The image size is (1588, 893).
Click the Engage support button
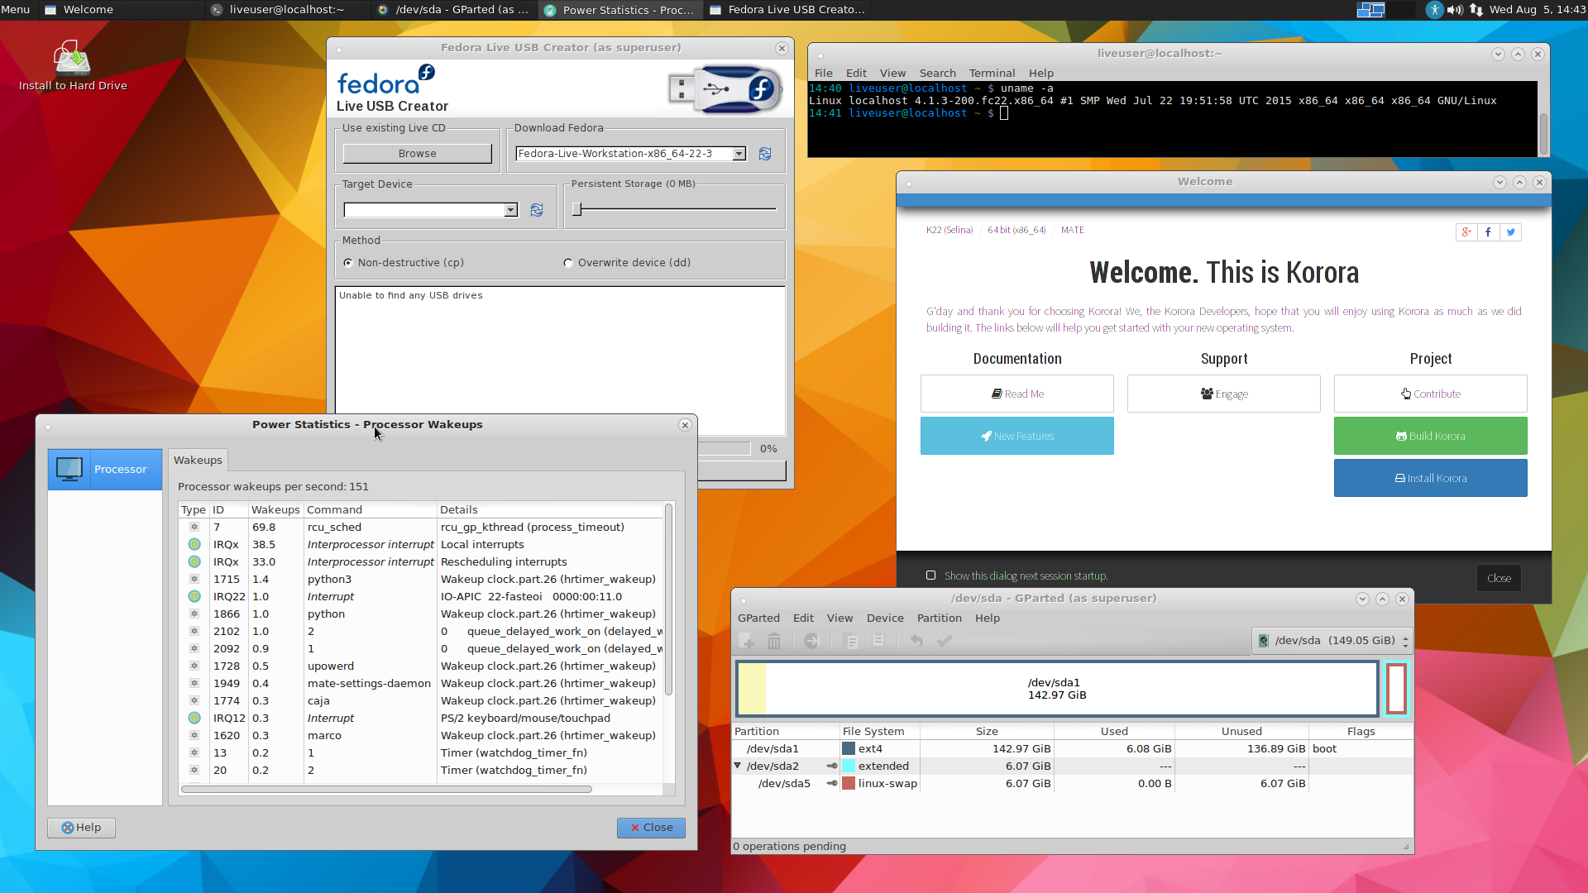click(1223, 394)
